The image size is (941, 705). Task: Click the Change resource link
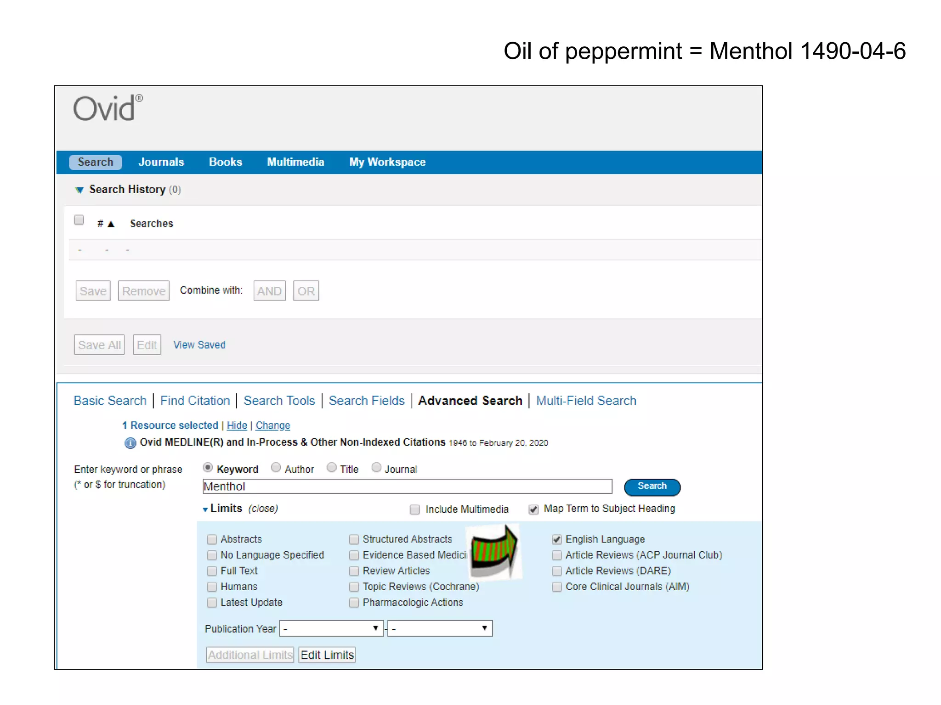(x=273, y=426)
